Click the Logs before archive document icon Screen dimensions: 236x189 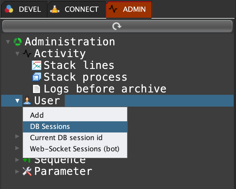(x=36, y=89)
